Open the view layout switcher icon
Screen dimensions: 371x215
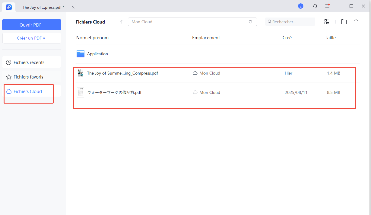tap(327, 21)
